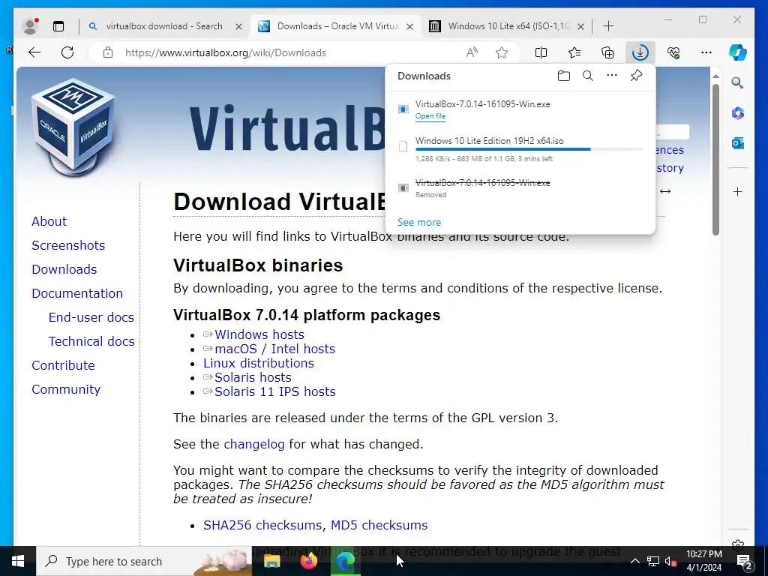
Task: Open the MD5 checksums link
Action: click(x=379, y=525)
